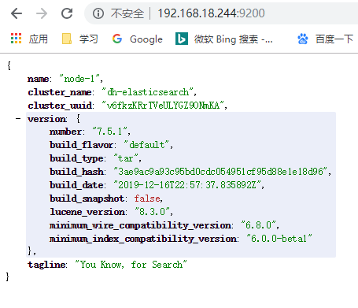Click the address bar URL 192.168.18.244:9200

point(212,13)
